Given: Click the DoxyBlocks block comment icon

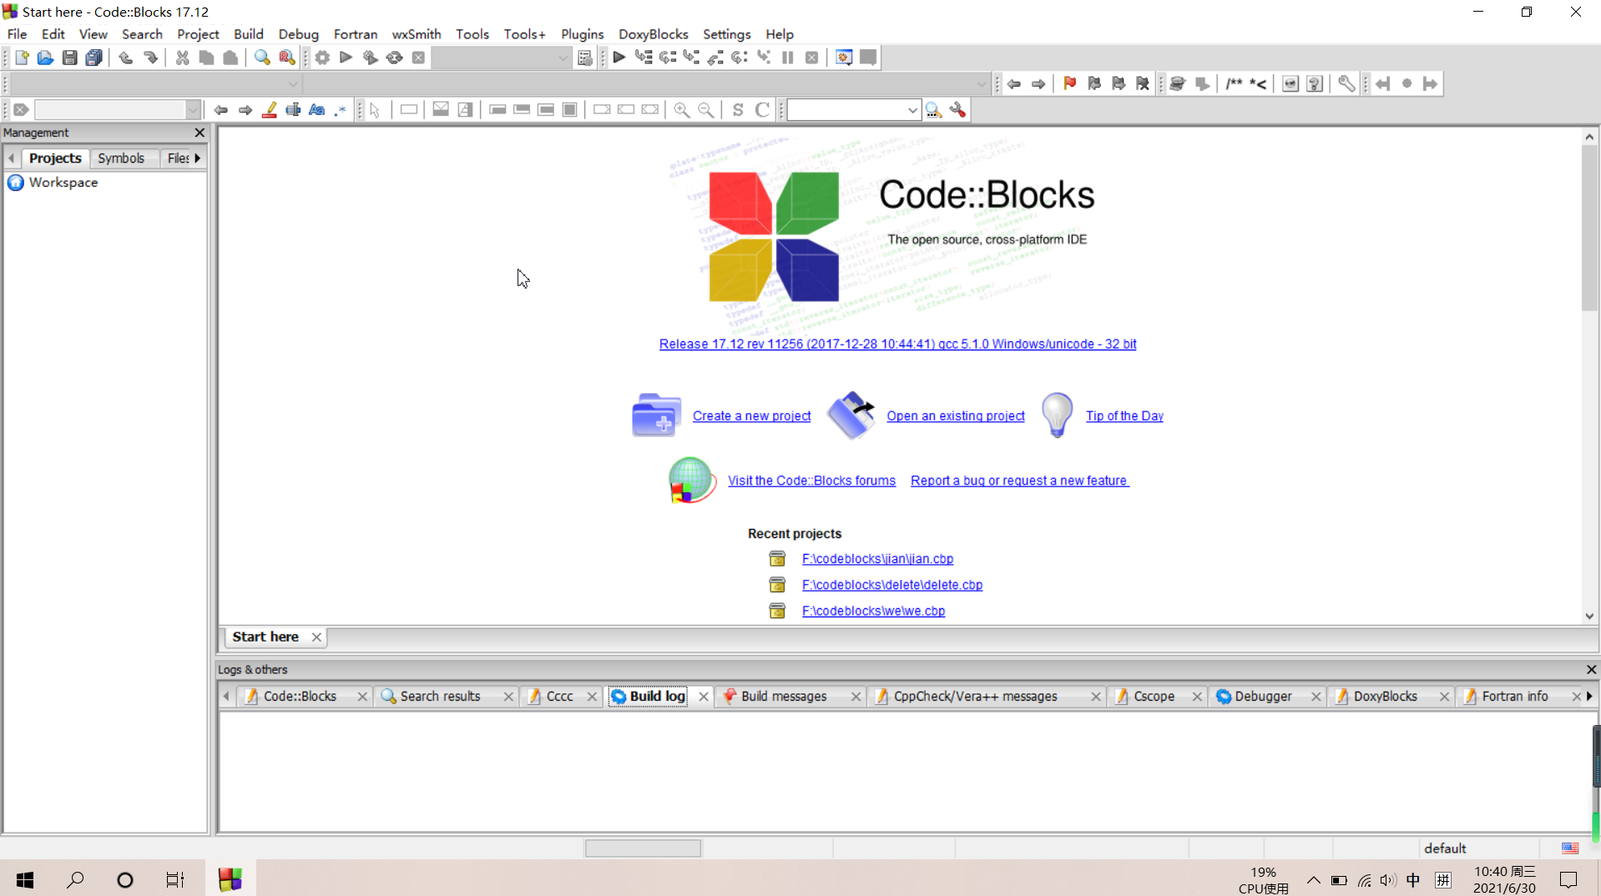Looking at the screenshot, I should point(1234,83).
